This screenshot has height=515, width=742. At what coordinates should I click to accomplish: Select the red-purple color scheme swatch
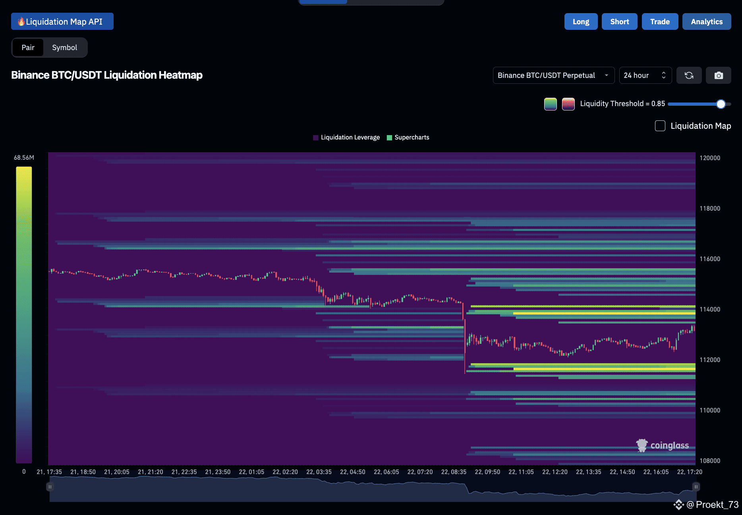tap(568, 104)
